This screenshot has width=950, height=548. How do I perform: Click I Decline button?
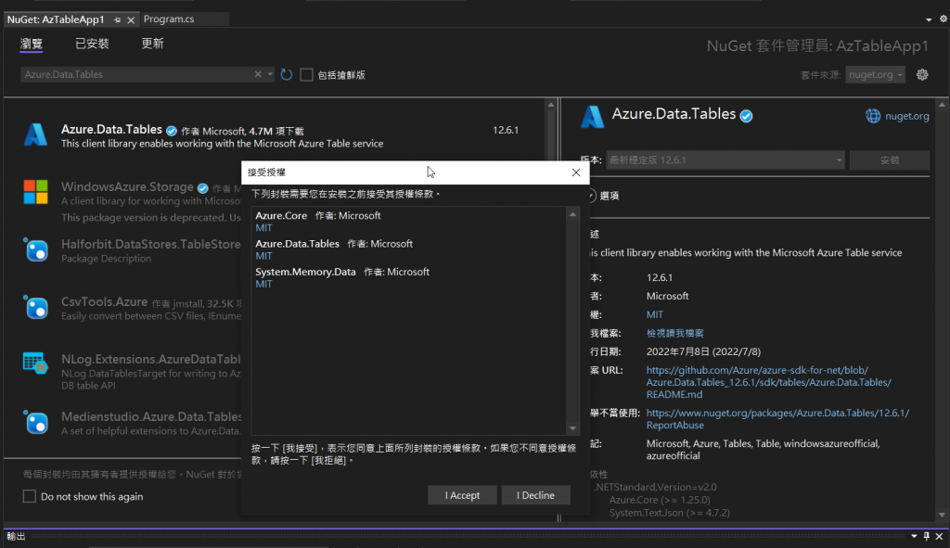[535, 495]
